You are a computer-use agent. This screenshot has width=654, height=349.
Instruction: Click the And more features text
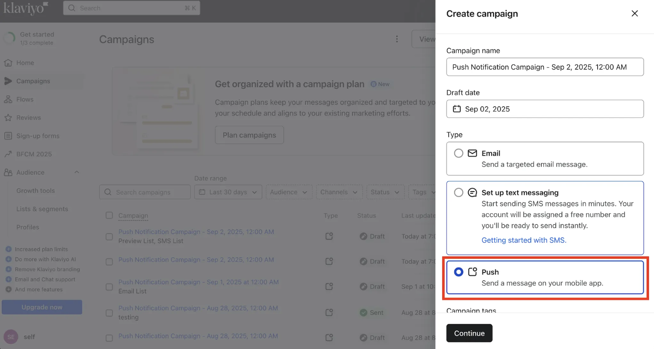39,290
